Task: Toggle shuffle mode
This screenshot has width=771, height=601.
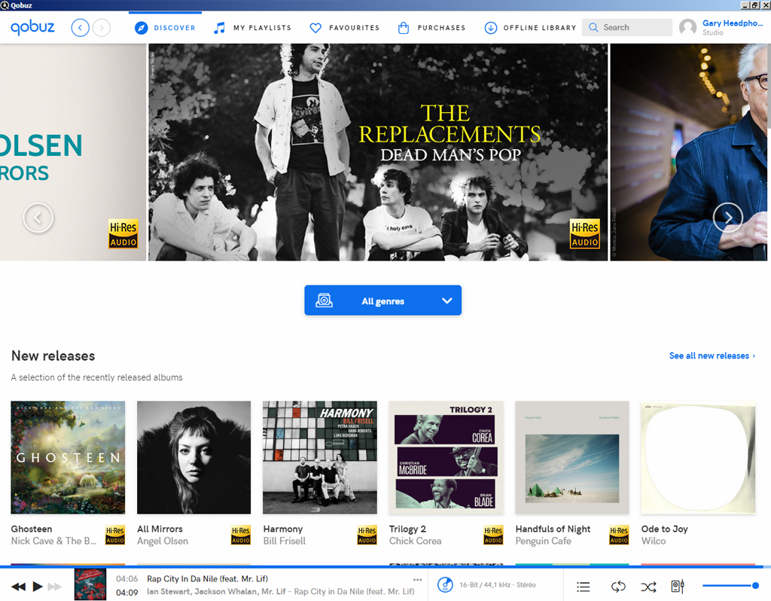Action: tap(648, 586)
